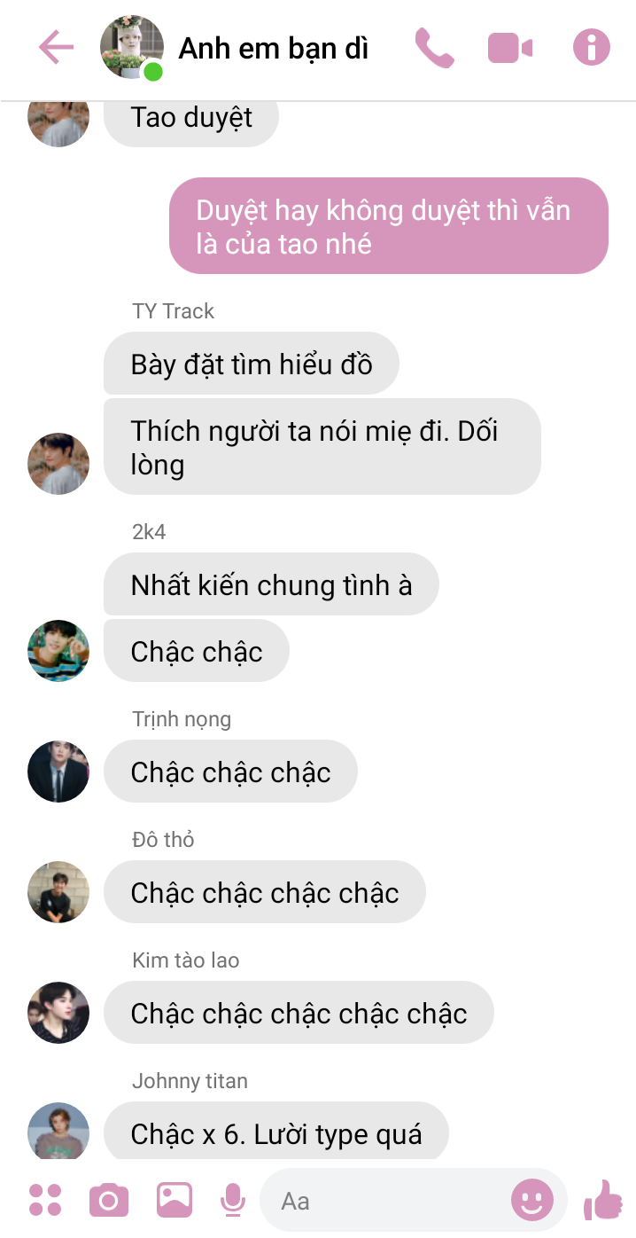Image resolution: width=636 pixels, height=1238 pixels.
Task: Open the four-dot more actions menu
Action: pyautogui.click(x=45, y=1200)
